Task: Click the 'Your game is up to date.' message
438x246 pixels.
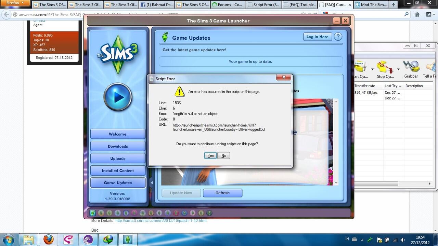Action: (x=250, y=61)
